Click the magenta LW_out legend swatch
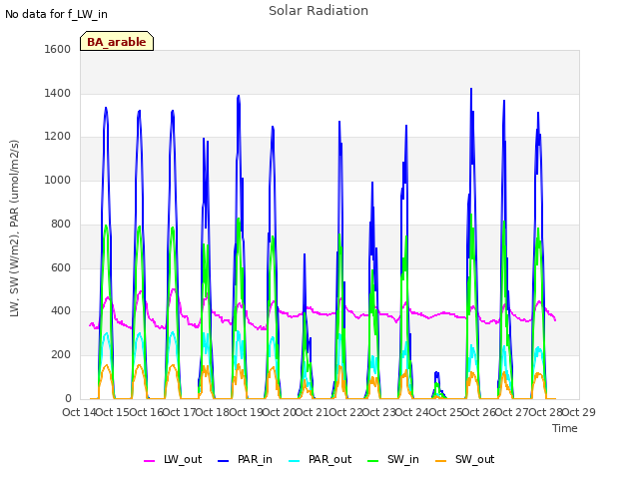This screenshot has width=639, height=479. coord(149,461)
